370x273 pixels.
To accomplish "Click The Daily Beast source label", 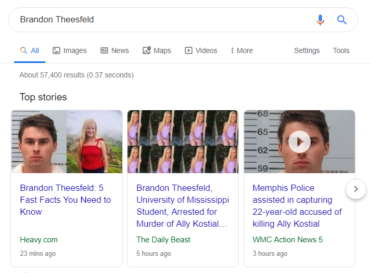I will point(163,240).
